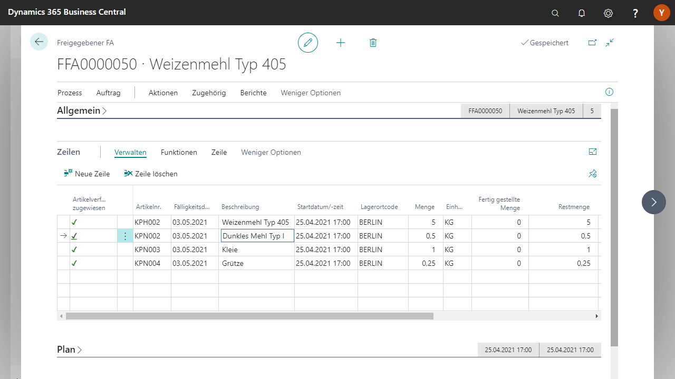Open user account avatar Y
675x379 pixels.
click(x=661, y=13)
